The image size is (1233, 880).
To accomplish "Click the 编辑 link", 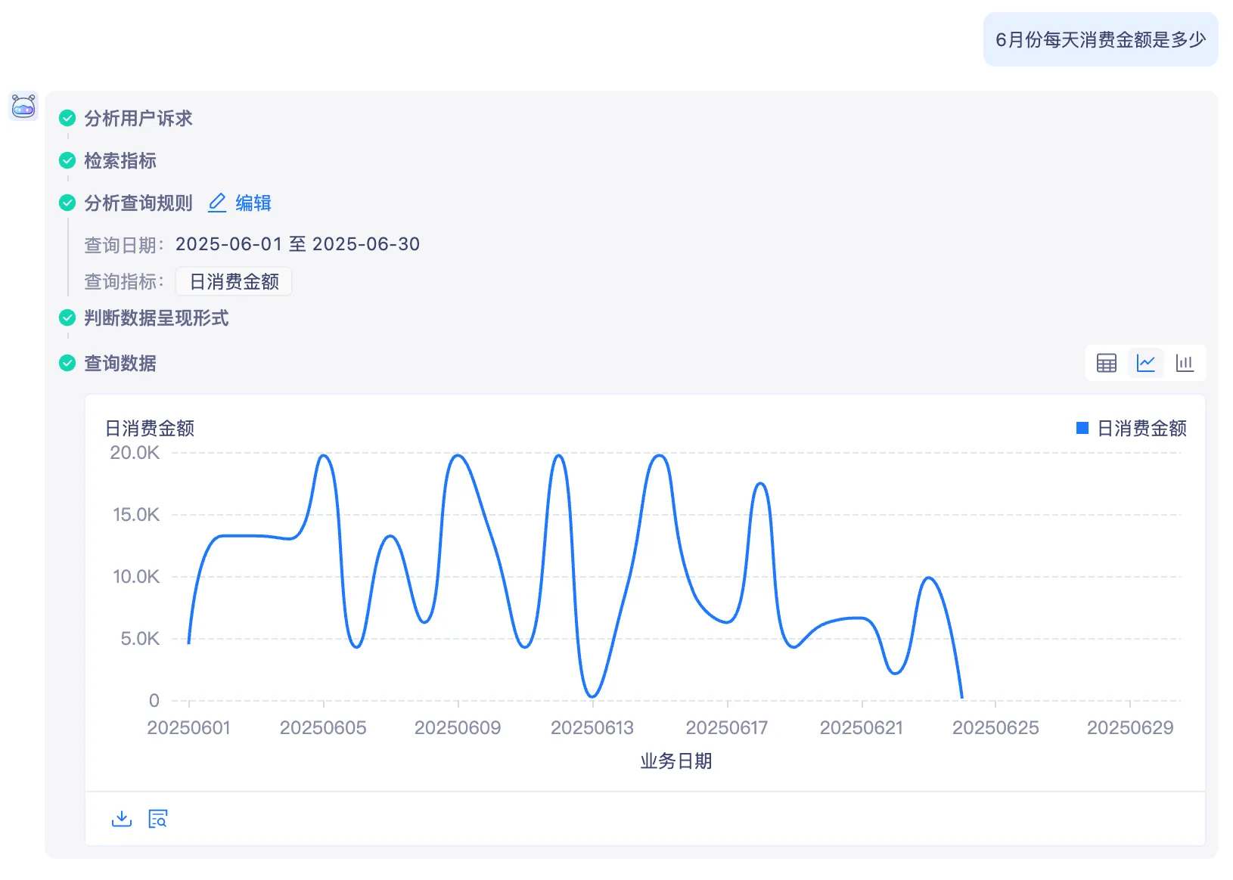I will (253, 203).
